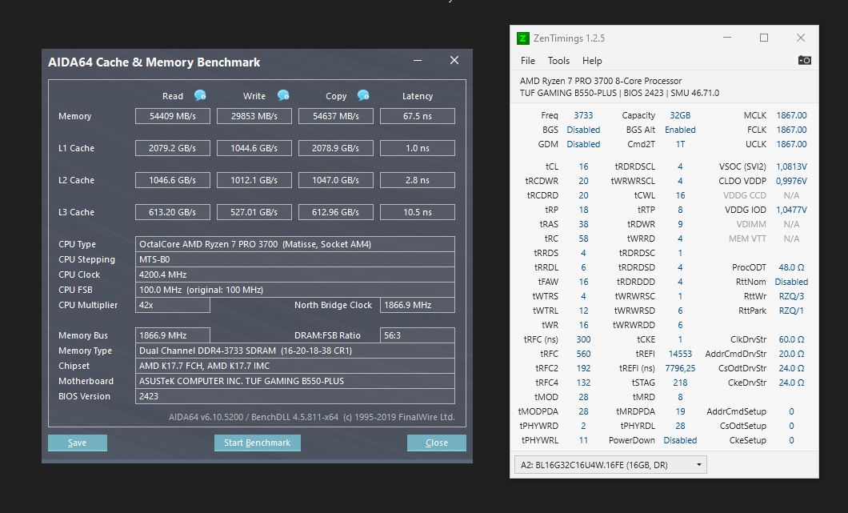Click the tREFI value 14553

(680, 354)
